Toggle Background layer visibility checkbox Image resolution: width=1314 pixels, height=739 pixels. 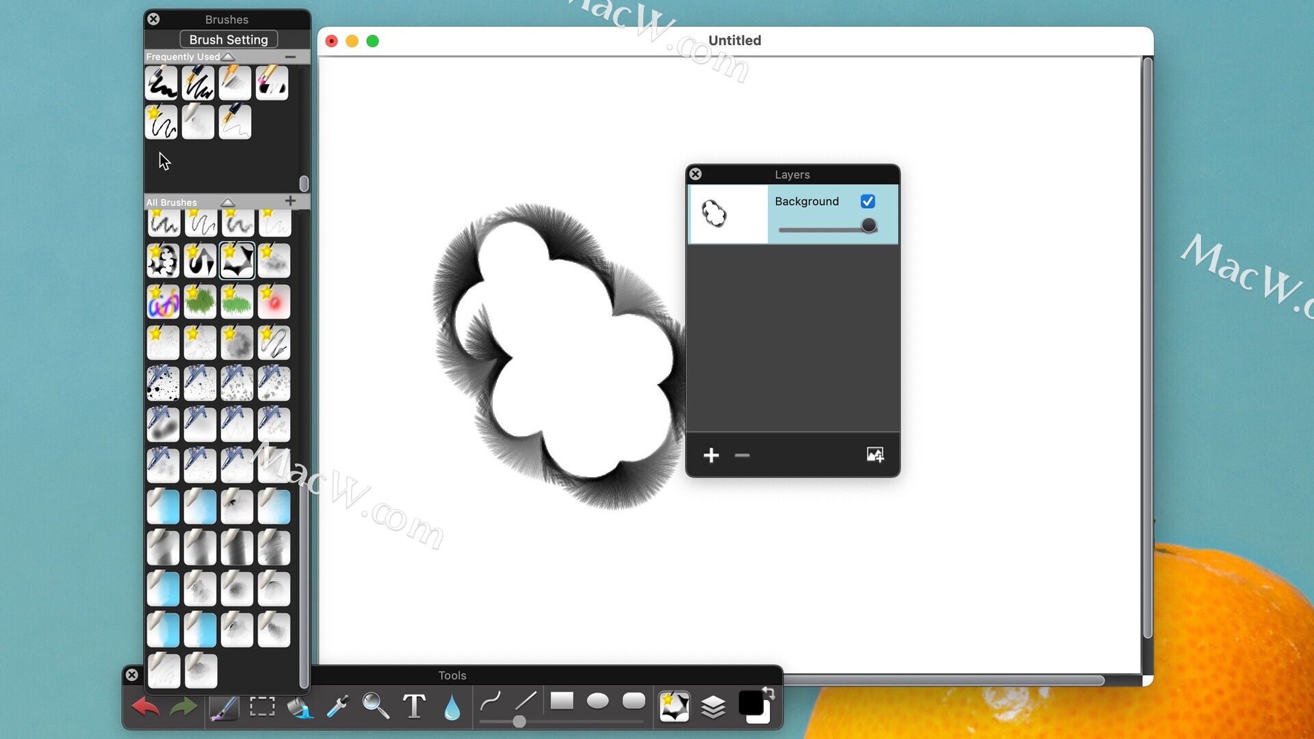(x=868, y=201)
